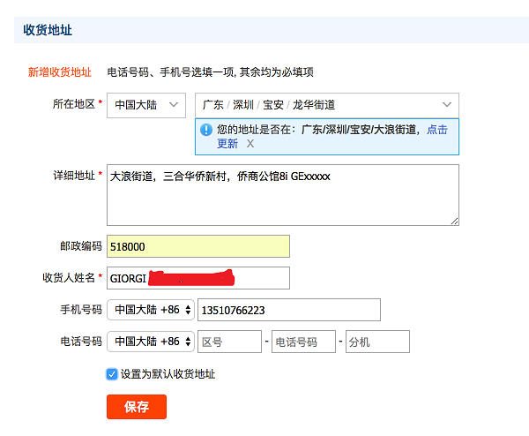Open the 手机号码 country code dropdown
Viewport: 529px width, 436px height.
pos(150,310)
